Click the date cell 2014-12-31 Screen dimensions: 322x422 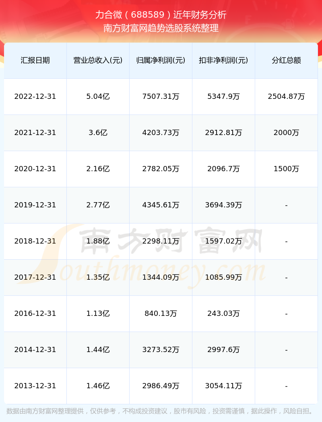pyautogui.click(x=35, y=350)
